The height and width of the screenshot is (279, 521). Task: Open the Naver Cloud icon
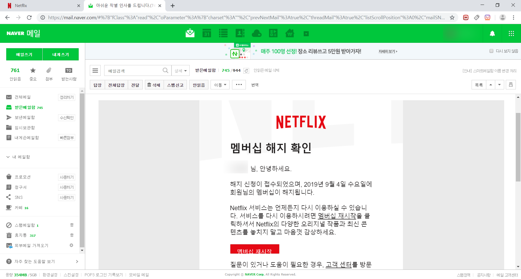click(x=256, y=33)
